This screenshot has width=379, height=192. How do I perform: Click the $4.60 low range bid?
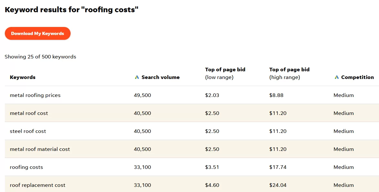(x=212, y=185)
